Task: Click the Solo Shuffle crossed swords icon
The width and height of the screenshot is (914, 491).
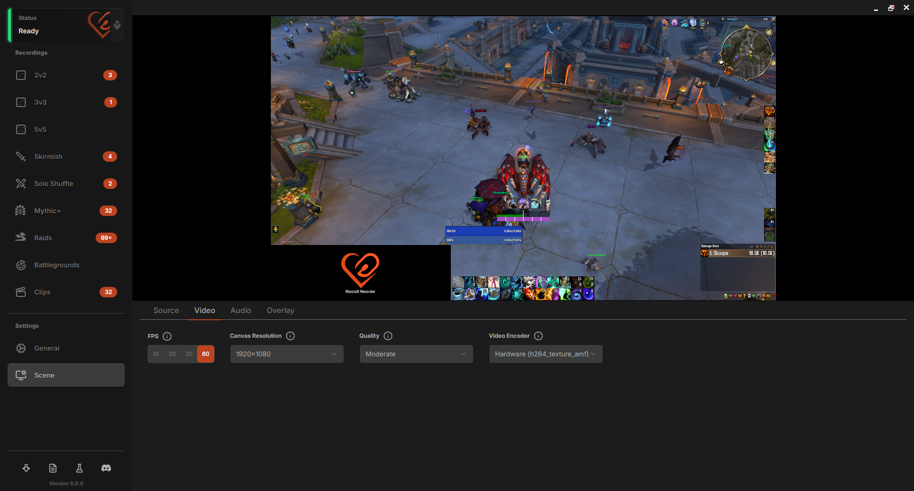Action: pos(21,184)
